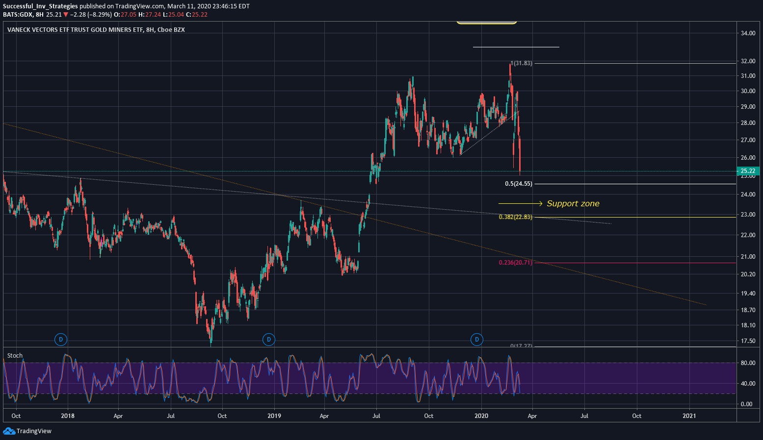Click the VANECK VECTORS ETF chart title

pos(96,30)
